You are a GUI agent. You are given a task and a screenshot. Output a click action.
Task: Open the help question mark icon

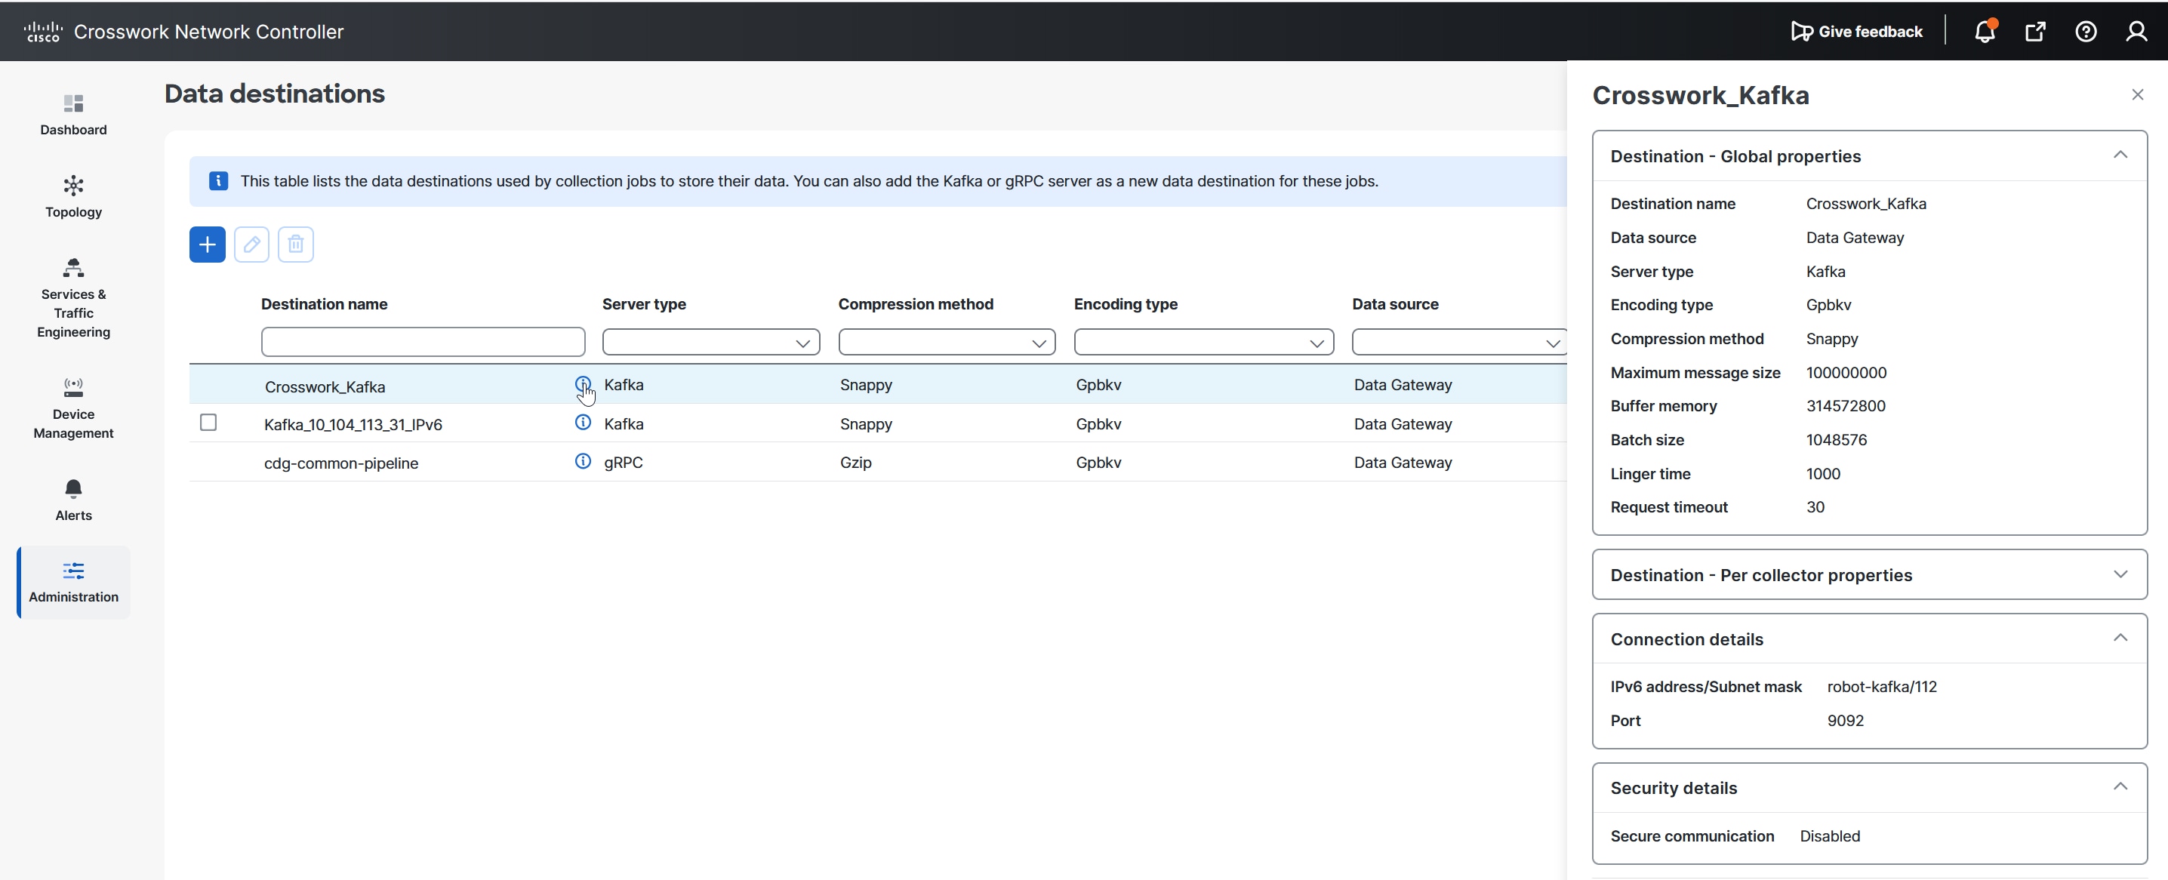(2085, 32)
